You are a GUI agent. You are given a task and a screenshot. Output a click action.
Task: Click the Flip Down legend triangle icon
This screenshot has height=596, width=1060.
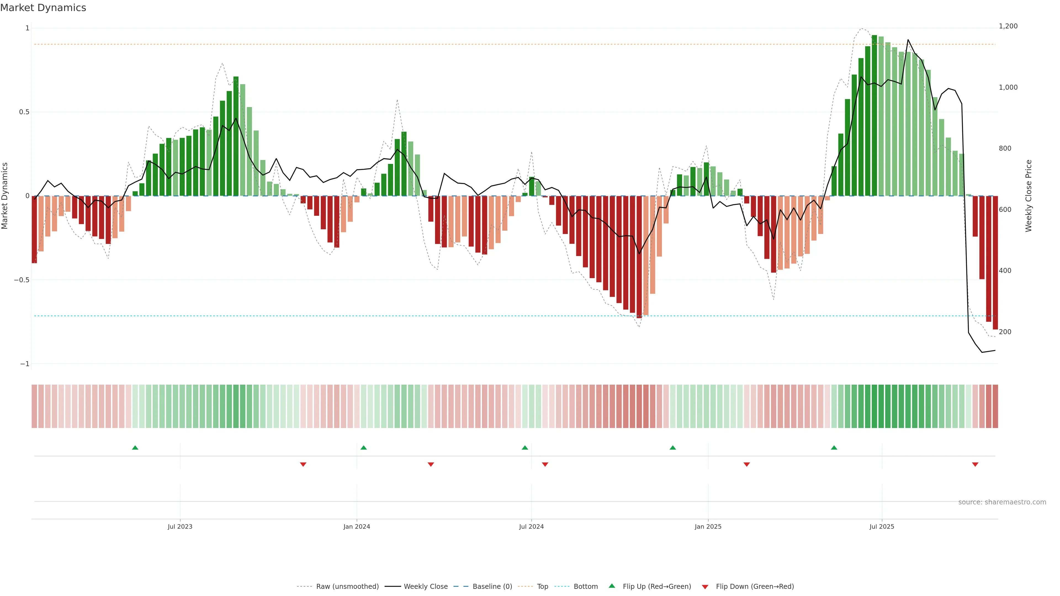(x=705, y=587)
